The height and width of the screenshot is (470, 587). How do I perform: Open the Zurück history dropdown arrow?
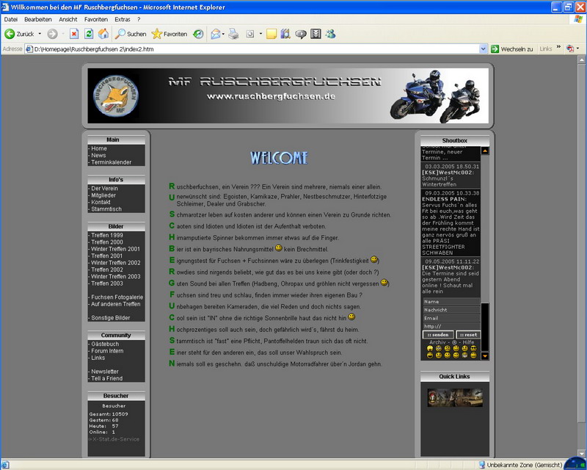pos(40,34)
